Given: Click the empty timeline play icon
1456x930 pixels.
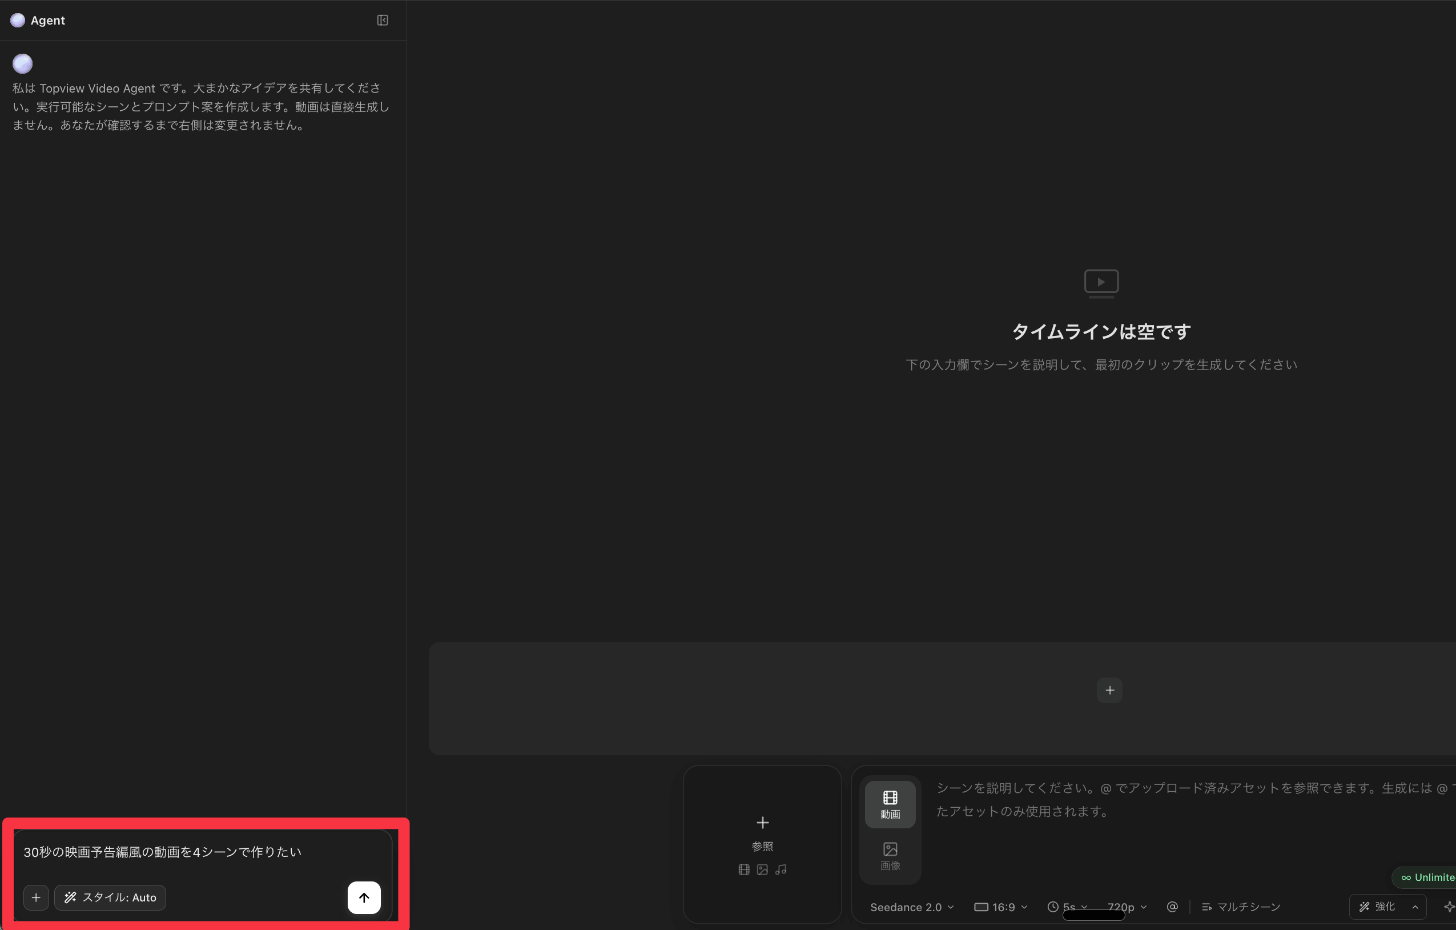Looking at the screenshot, I should [1100, 283].
